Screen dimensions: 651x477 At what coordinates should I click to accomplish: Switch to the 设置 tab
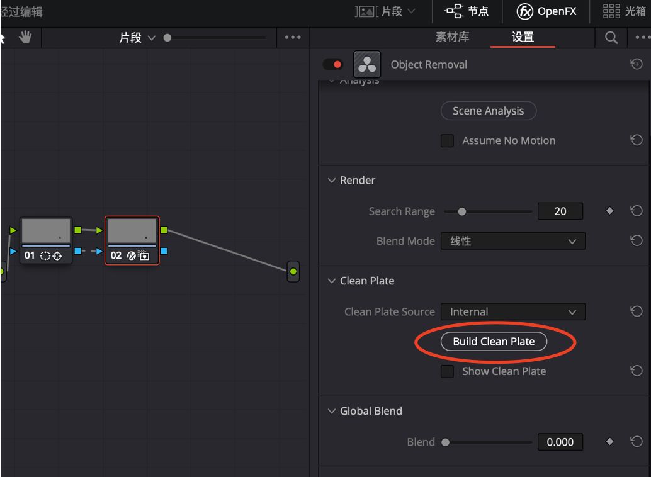coord(523,37)
